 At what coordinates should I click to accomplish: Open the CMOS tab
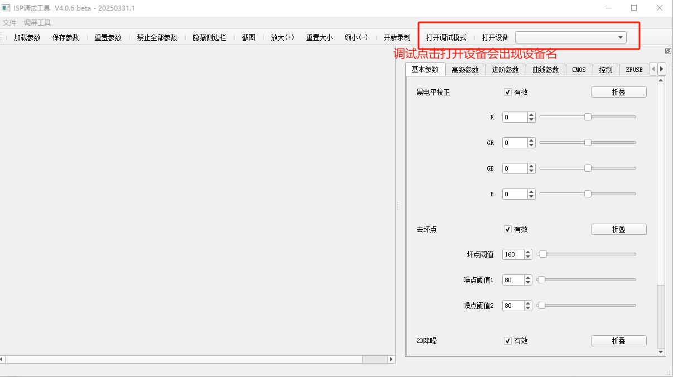click(x=579, y=70)
